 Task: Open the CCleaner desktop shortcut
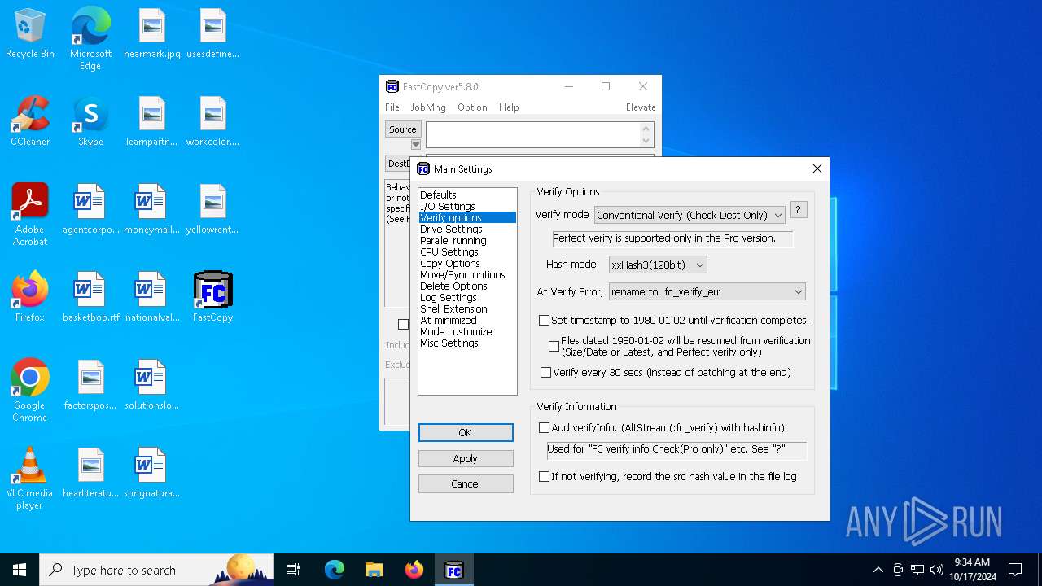pyautogui.click(x=30, y=122)
